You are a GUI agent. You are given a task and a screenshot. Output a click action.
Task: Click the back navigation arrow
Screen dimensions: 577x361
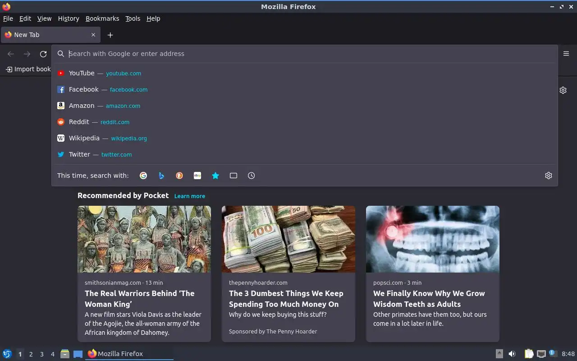point(11,54)
